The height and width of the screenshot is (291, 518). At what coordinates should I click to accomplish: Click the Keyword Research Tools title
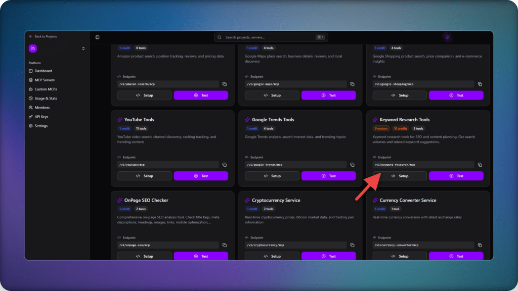pyautogui.click(x=405, y=120)
